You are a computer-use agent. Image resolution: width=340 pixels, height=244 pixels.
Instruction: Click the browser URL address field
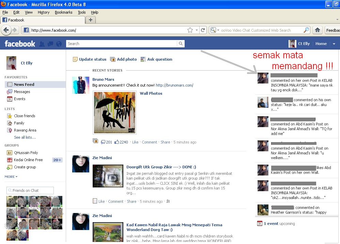108,30
